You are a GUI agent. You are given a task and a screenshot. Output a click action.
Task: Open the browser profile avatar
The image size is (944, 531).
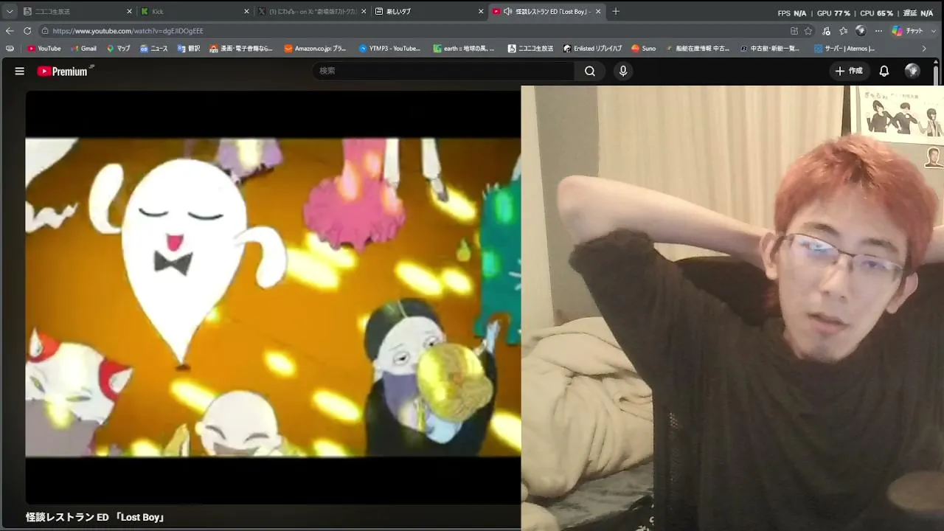click(861, 31)
